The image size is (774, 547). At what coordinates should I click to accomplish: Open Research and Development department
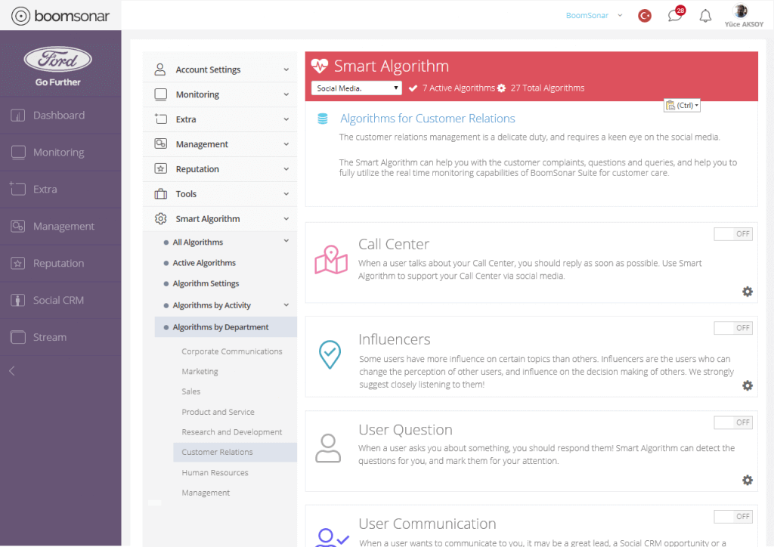(x=232, y=432)
